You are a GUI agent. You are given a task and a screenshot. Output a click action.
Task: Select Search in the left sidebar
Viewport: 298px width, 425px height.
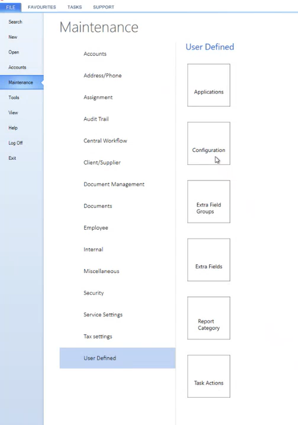click(x=15, y=22)
